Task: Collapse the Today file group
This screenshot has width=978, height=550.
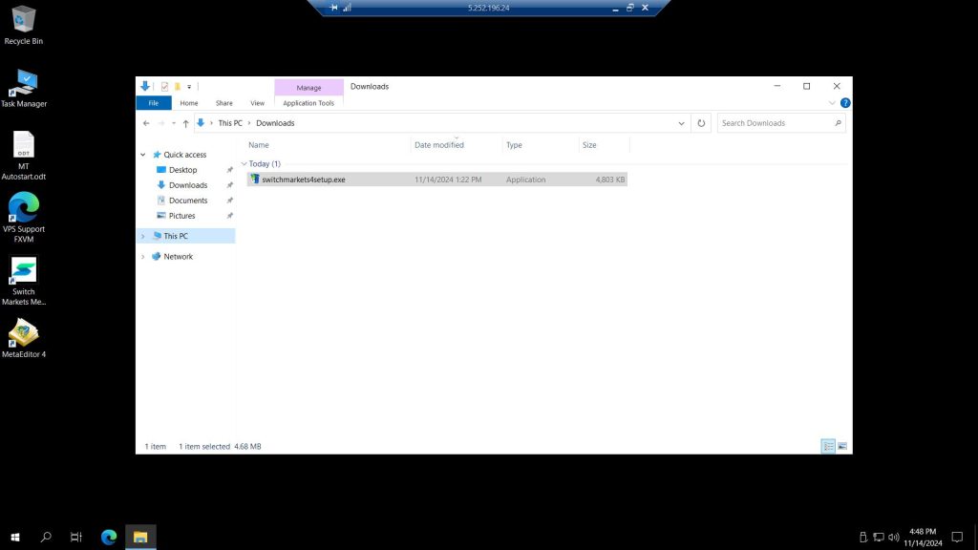Action: [244, 164]
